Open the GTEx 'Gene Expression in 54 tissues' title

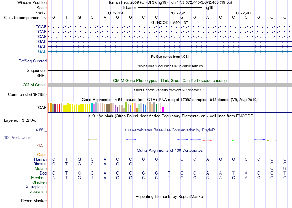point(170,100)
